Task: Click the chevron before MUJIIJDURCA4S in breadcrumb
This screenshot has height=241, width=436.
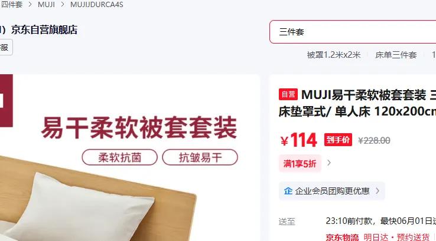Action: pos(63,5)
